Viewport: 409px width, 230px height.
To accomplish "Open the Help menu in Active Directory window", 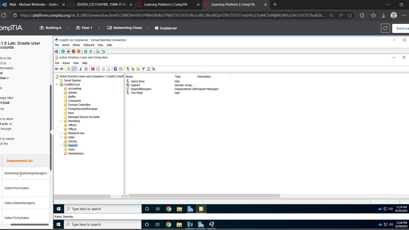I will [x=85, y=63].
